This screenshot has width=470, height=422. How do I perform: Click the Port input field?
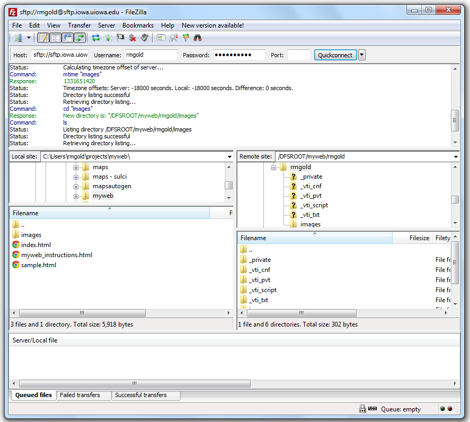[299, 55]
